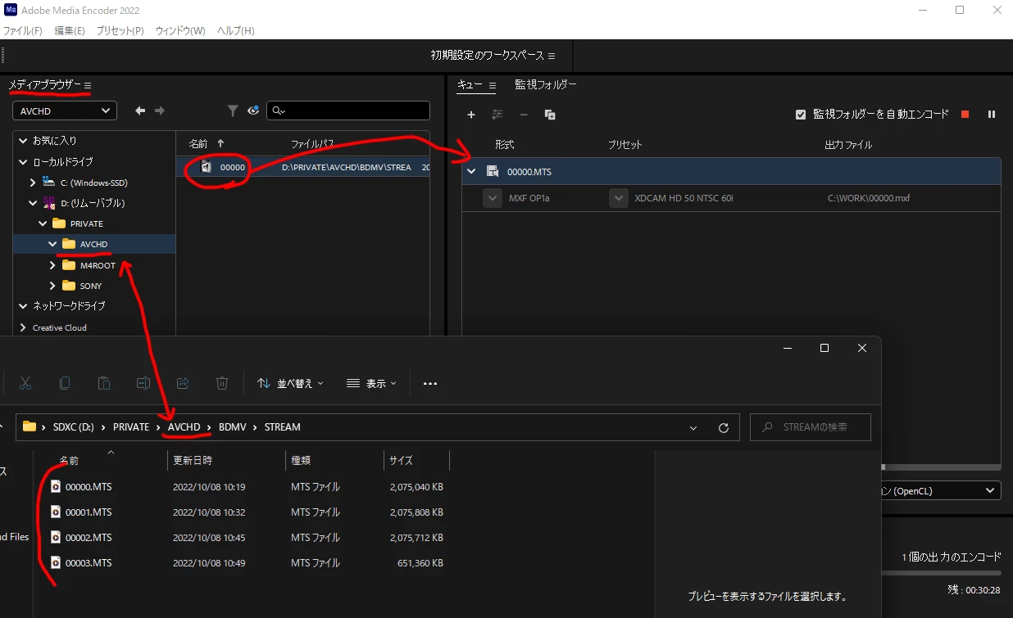Click the C:\WORK\00000.mxf output file link

[x=869, y=198]
